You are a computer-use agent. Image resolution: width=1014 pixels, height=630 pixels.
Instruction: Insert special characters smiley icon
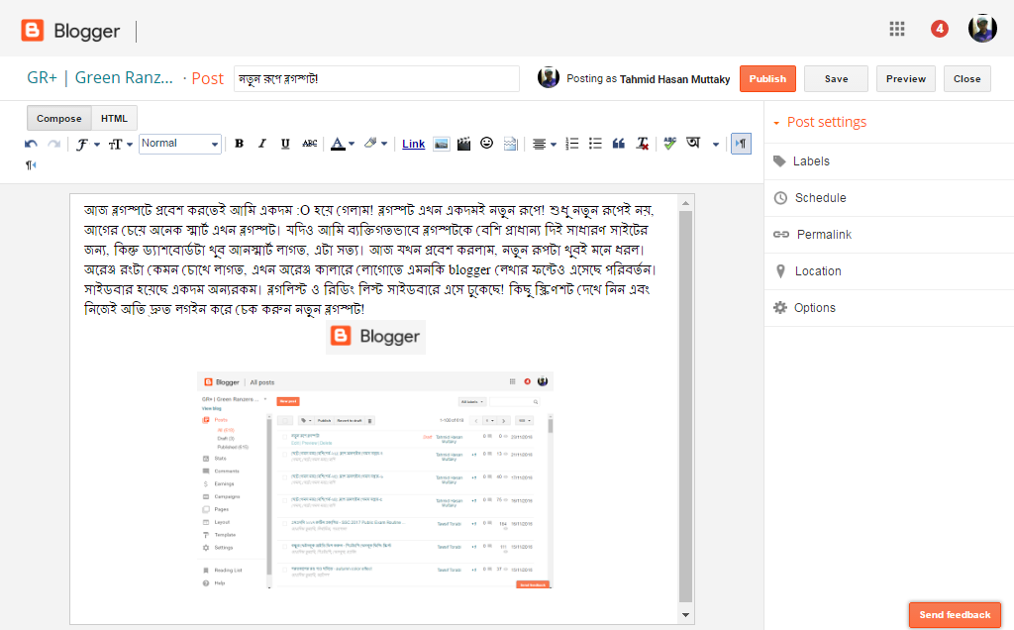tap(487, 143)
